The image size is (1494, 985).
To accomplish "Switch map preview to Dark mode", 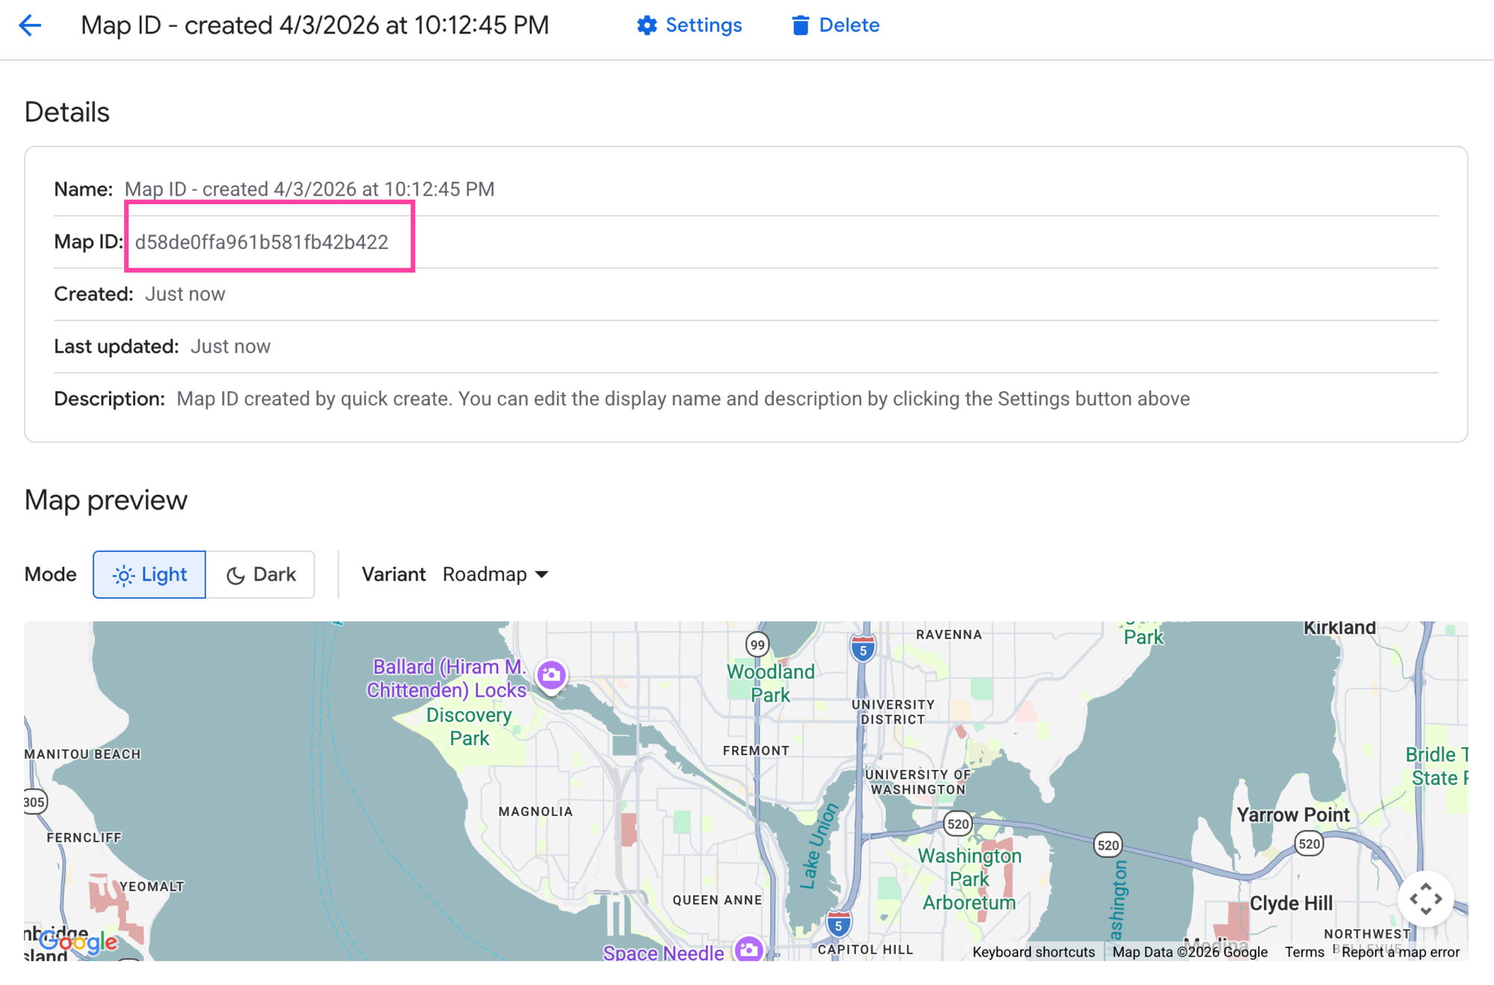I will coord(261,574).
